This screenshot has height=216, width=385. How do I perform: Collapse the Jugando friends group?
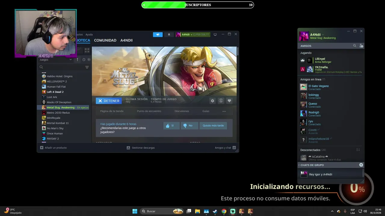point(306,53)
